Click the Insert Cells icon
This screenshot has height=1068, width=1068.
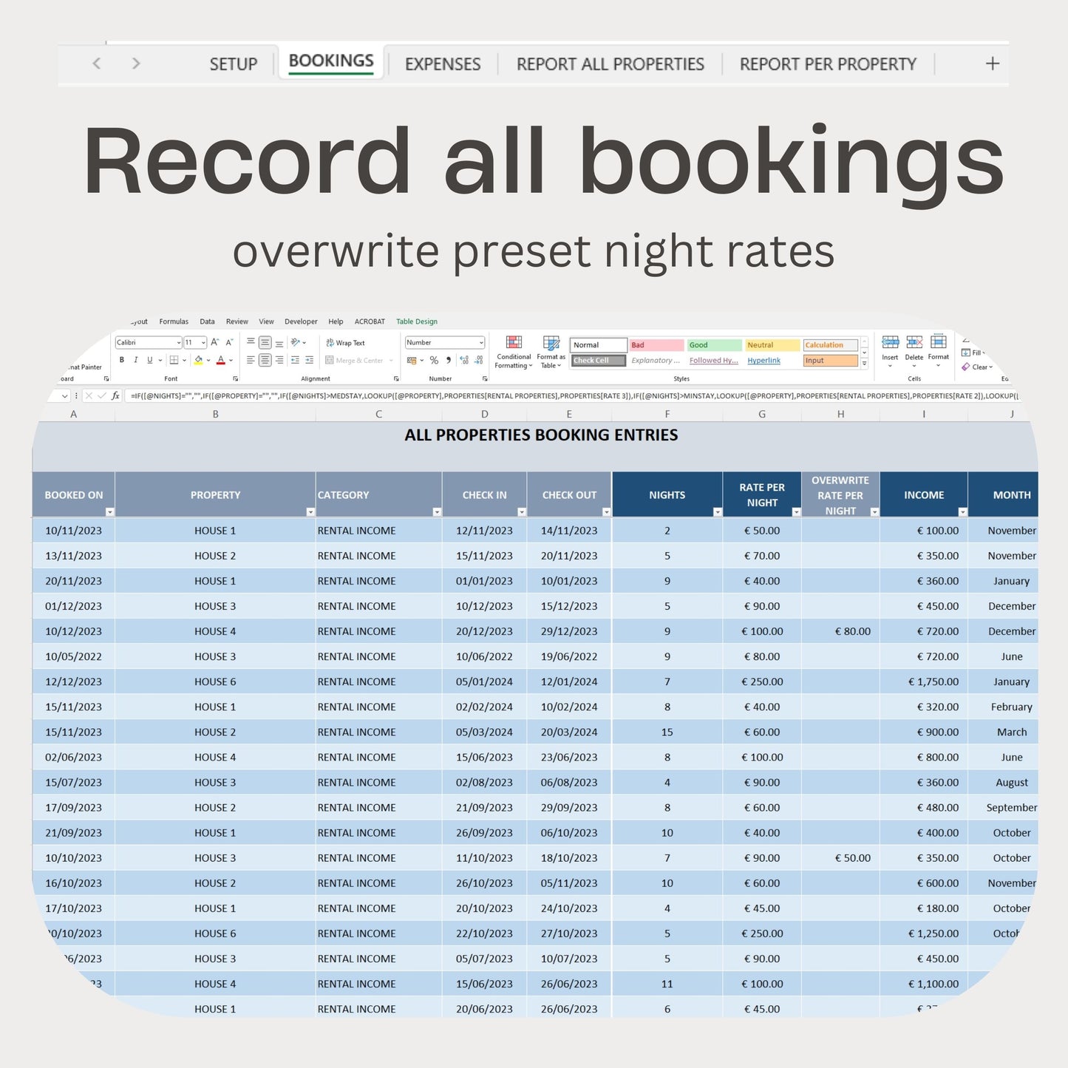coord(890,347)
